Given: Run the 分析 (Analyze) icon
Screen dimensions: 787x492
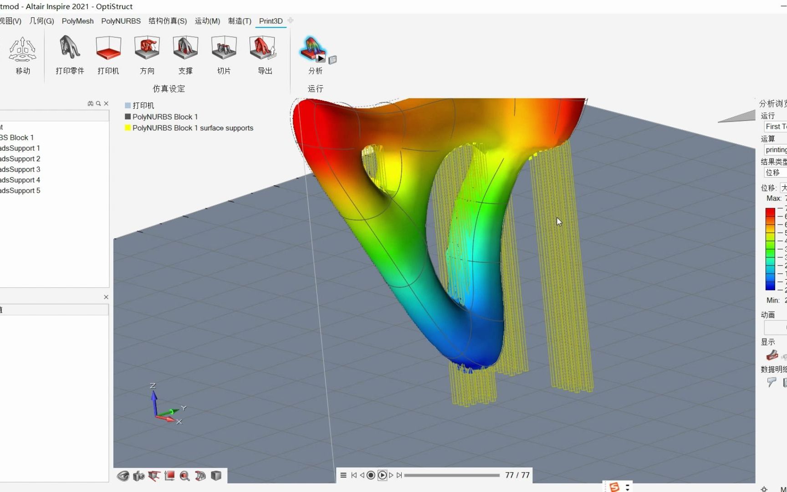Looking at the screenshot, I should pyautogui.click(x=312, y=49).
